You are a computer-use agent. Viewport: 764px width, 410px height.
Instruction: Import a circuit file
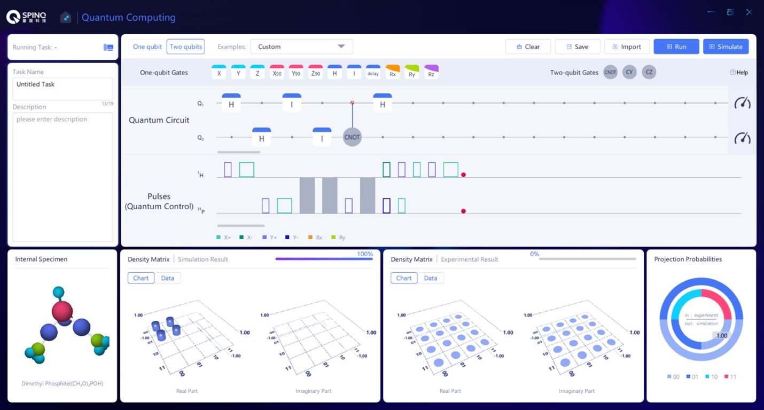tap(627, 46)
